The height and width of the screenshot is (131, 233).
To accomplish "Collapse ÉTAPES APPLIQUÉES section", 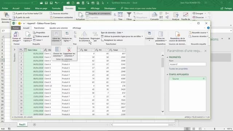I will tap(167, 74).
